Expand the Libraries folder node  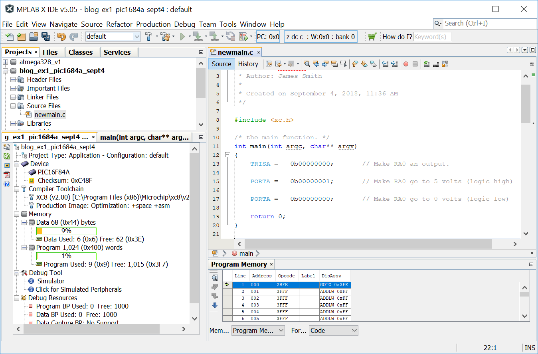point(13,124)
